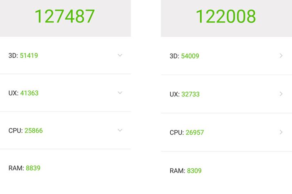Select the 3D value 51419
Image resolution: width=292 pixels, height=194 pixels.
(29, 56)
